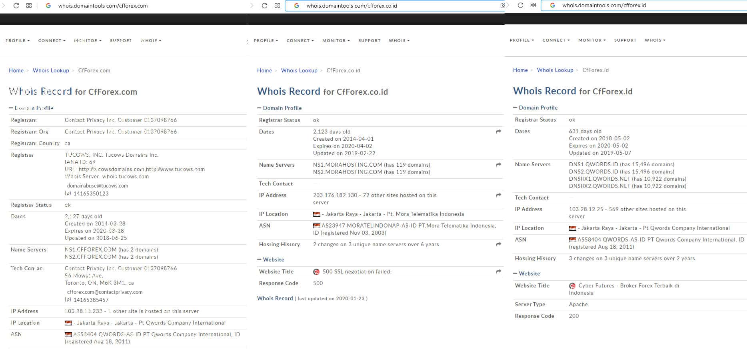This screenshot has width=747, height=349.
Task: Go to Home breadcrumb on CfForex.id page
Action: (x=520, y=70)
